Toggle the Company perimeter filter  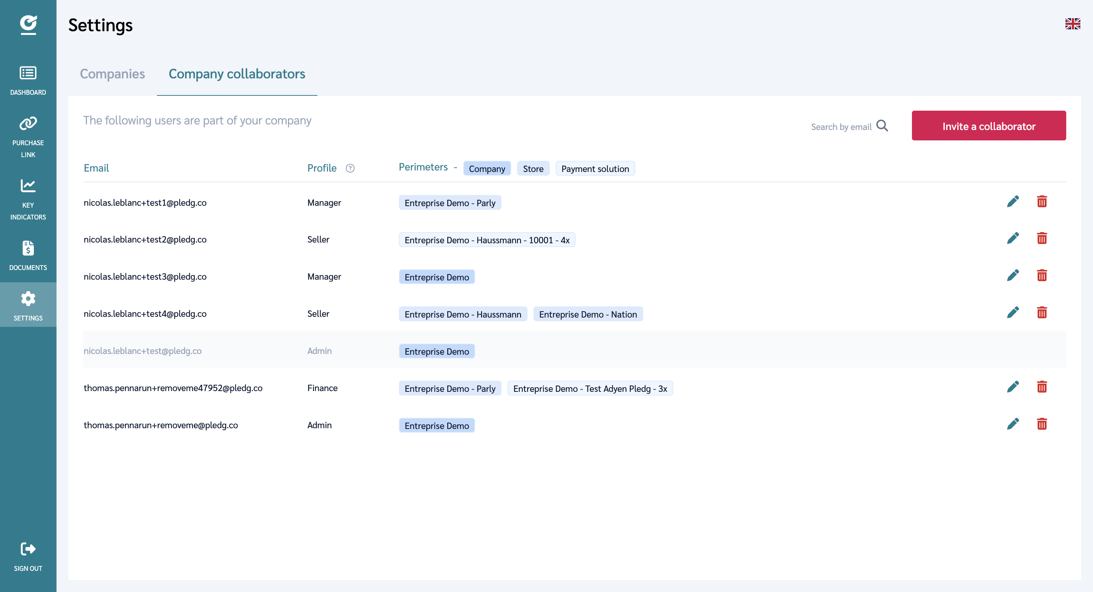(x=487, y=168)
